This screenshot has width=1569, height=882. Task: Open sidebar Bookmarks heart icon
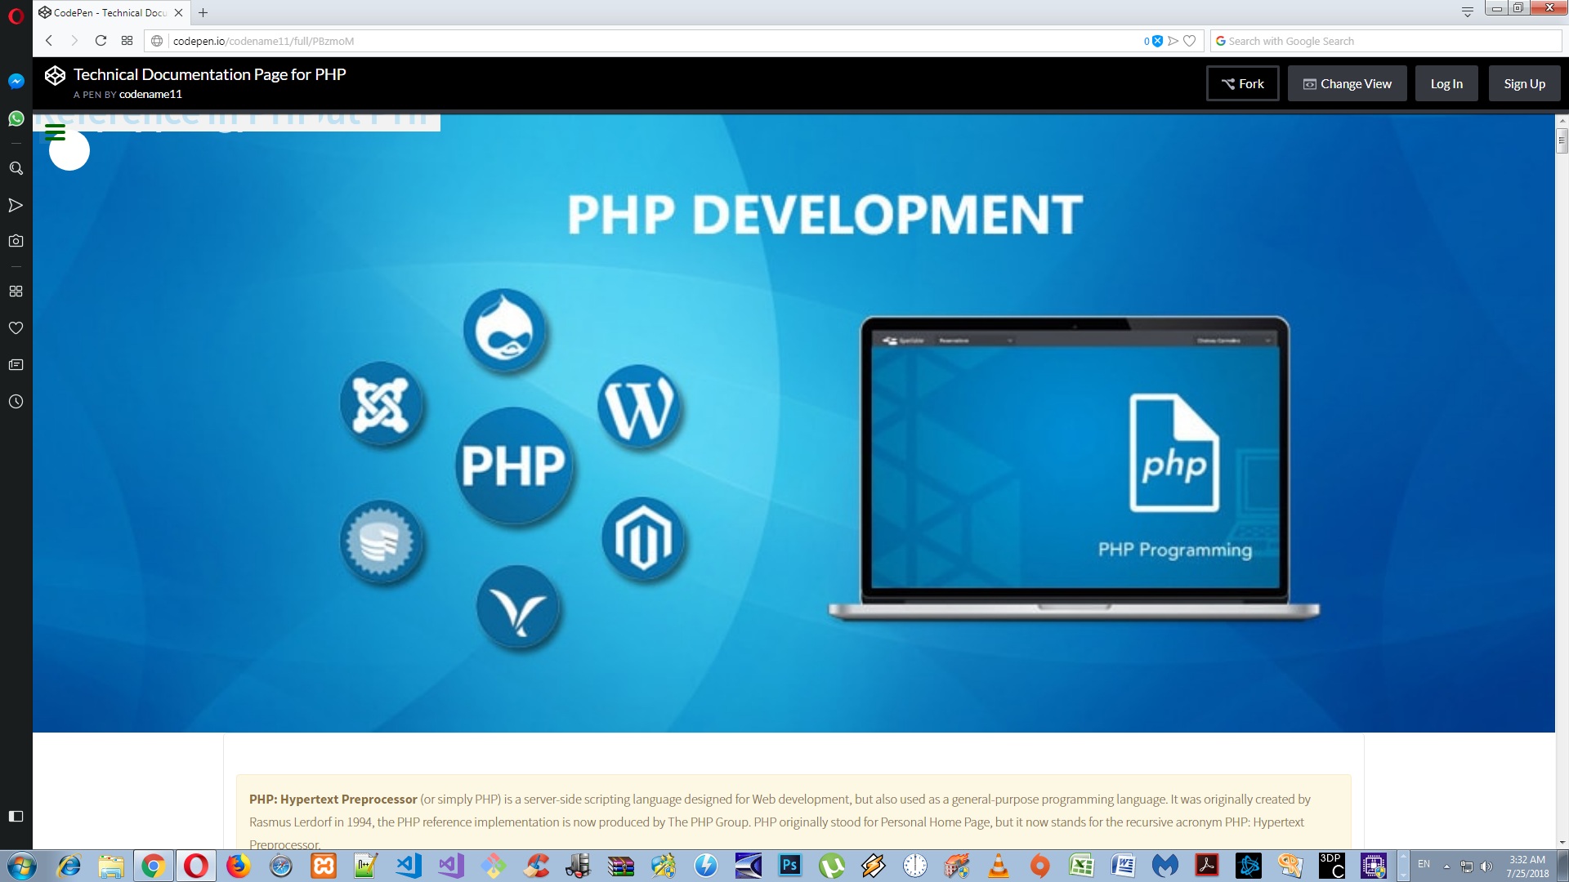[16, 328]
